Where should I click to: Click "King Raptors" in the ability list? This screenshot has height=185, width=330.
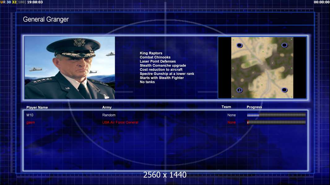(151, 53)
